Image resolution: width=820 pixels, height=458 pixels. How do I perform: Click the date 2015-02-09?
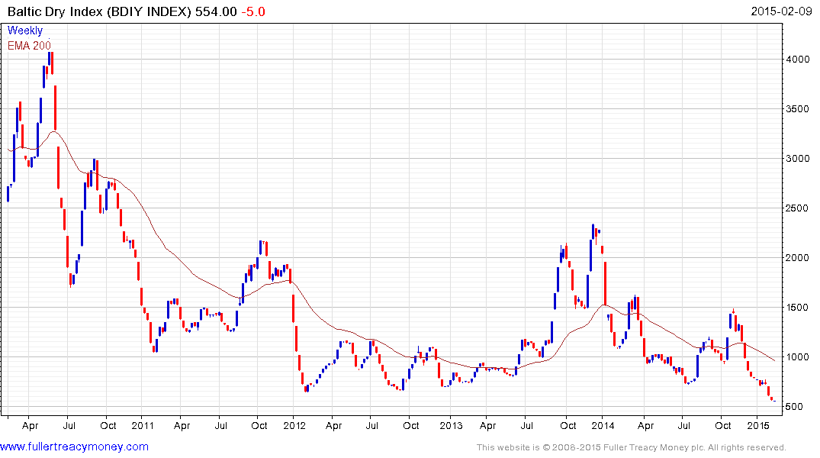[781, 11]
